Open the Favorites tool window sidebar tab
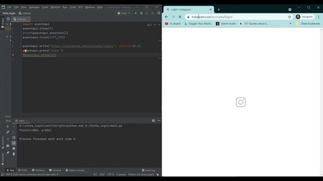Viewport: 323px width, 181px height. point(3,159)
